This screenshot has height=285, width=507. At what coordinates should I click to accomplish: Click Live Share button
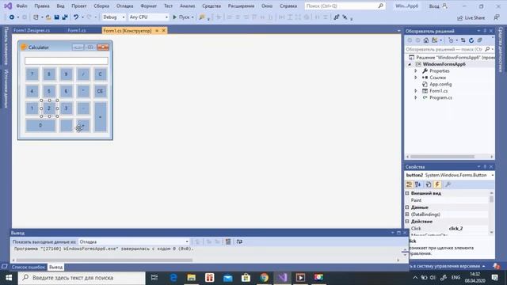471,17
